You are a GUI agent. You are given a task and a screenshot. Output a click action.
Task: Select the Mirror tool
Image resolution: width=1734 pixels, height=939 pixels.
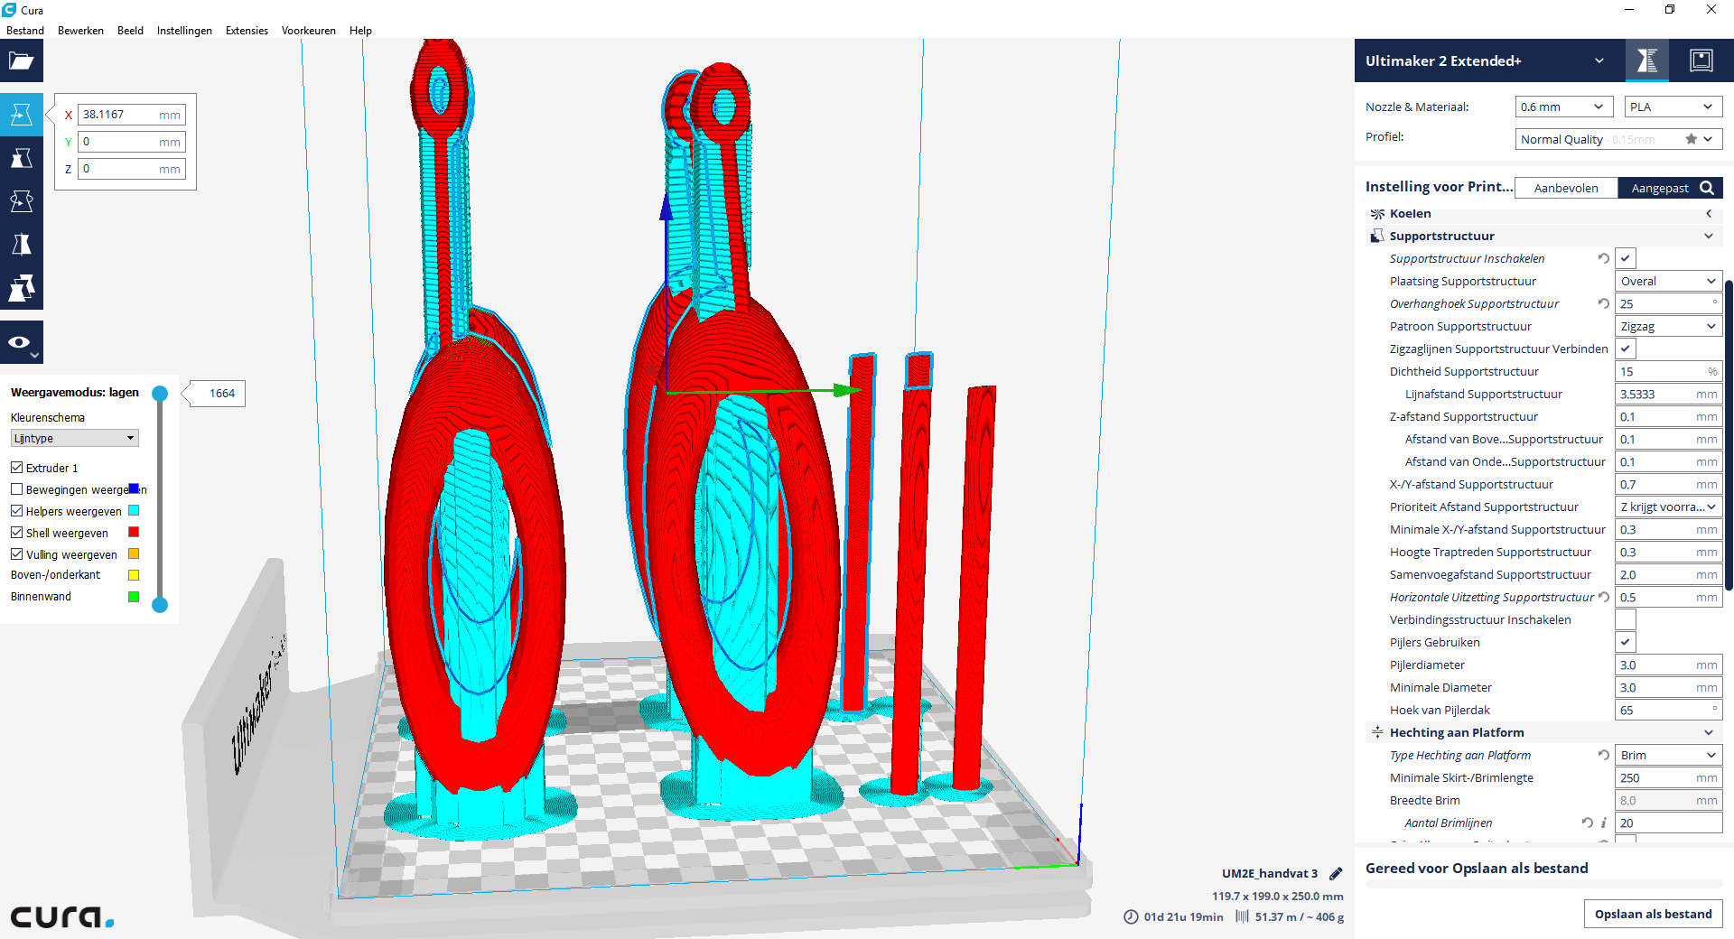click(22, 245)
